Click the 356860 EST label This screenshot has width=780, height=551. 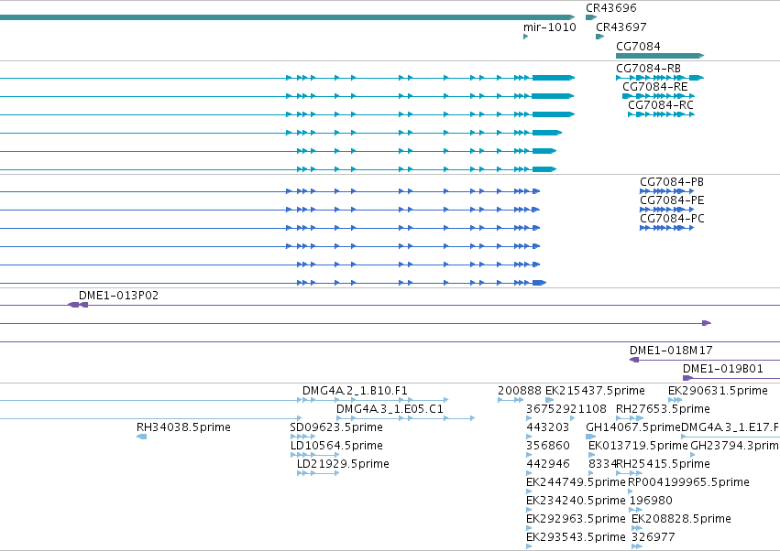point(548,446)
